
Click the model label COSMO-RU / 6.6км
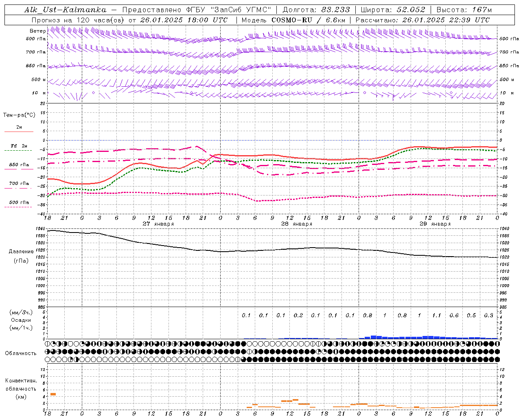(309, 20)
